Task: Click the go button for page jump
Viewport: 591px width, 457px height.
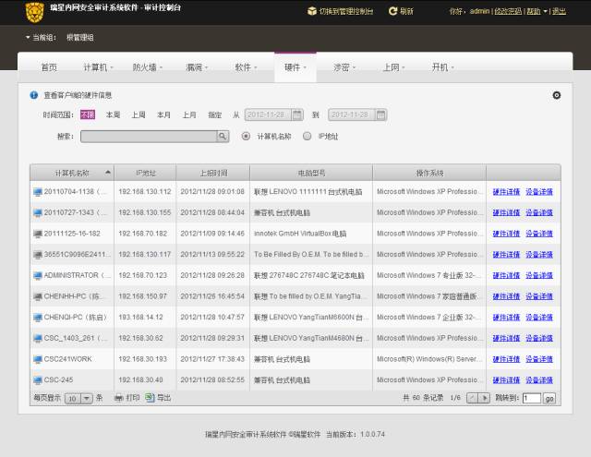Action: coord(549,398)
